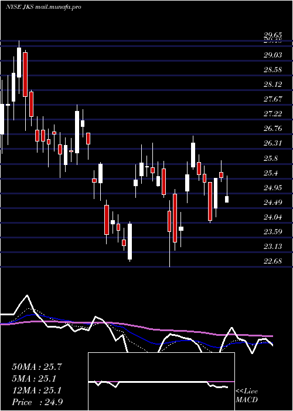
Task: Click the 24.95 price axis label
Action: point(273,188)
